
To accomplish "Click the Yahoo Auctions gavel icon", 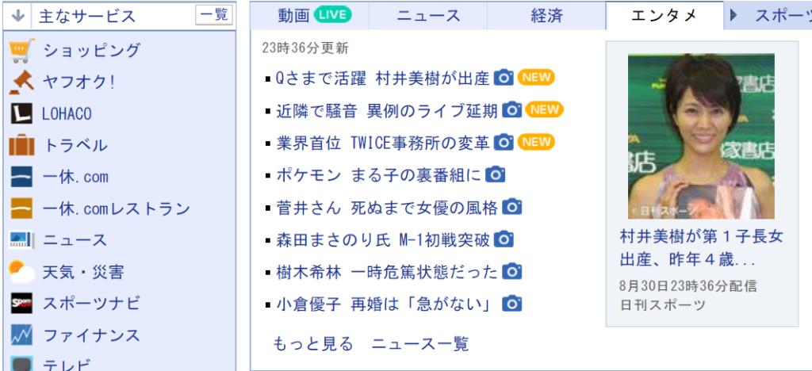I will [x=21, y=82].
